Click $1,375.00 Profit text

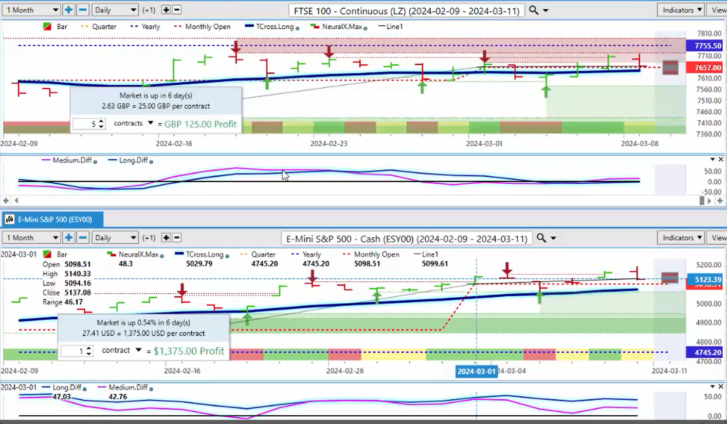(x=189, y=351)
